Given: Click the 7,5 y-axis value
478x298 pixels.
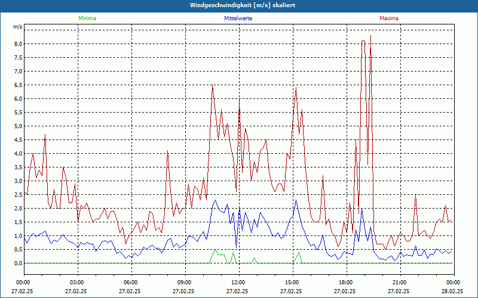Looking at the screenshot, I should 19,57.
